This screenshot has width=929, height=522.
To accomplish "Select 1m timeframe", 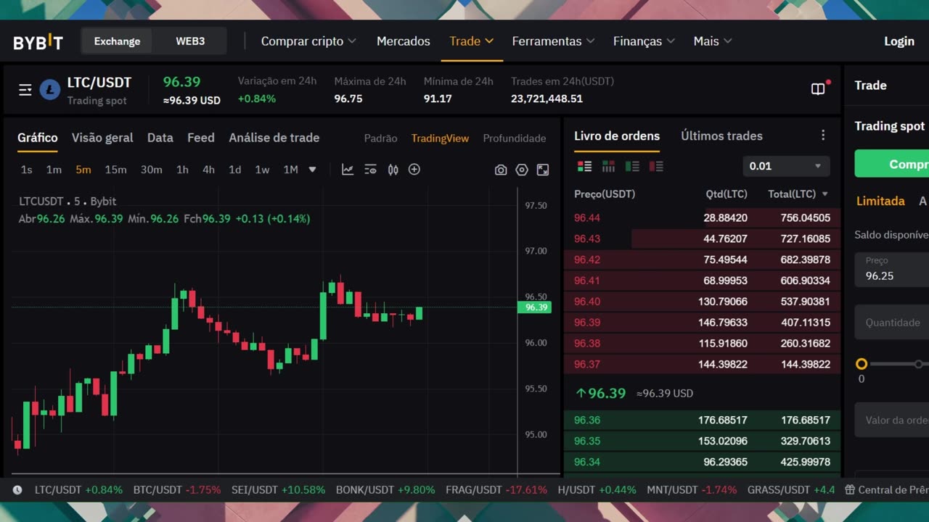I will coord(54,170).
